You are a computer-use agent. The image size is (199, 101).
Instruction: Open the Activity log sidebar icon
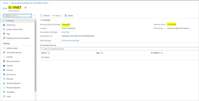click(4, 25)
